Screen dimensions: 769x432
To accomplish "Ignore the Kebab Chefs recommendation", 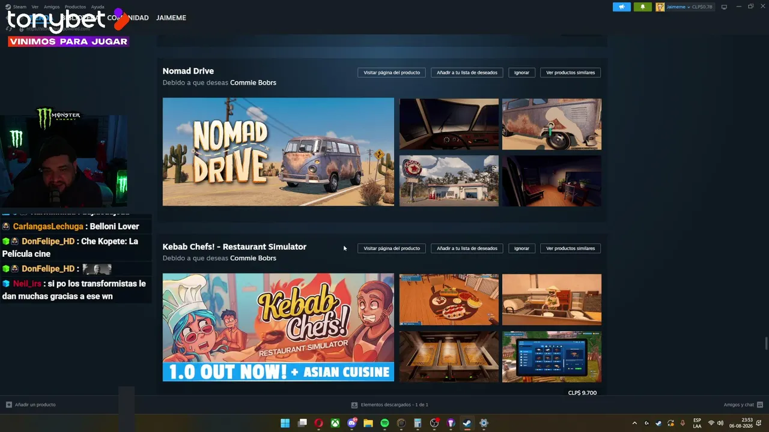I will tap(521, 248).
